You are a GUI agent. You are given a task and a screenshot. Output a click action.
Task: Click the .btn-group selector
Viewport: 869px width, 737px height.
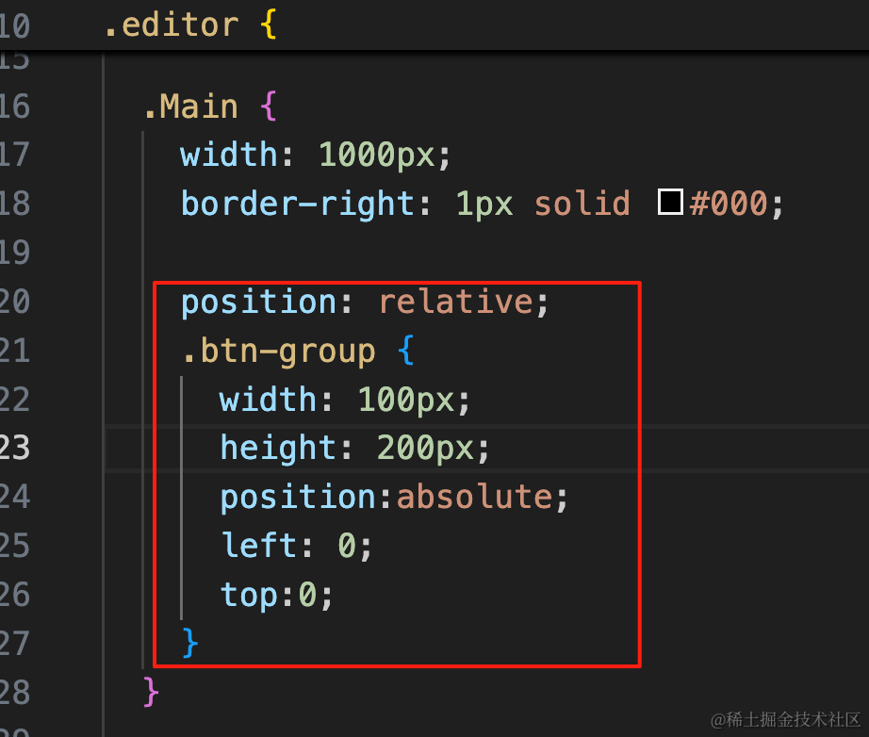tap(278, 352)
